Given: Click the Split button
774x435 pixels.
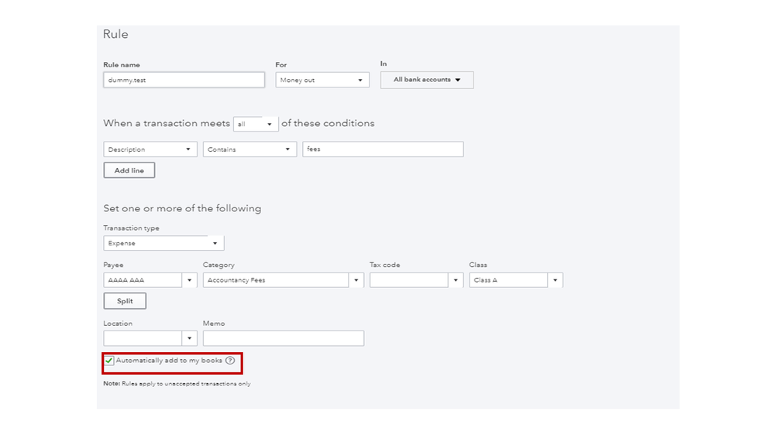Looking at the screenshot, I should click(125, 301).
